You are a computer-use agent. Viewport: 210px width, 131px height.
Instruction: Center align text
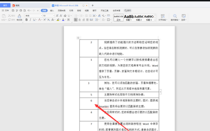pos(79,20)
